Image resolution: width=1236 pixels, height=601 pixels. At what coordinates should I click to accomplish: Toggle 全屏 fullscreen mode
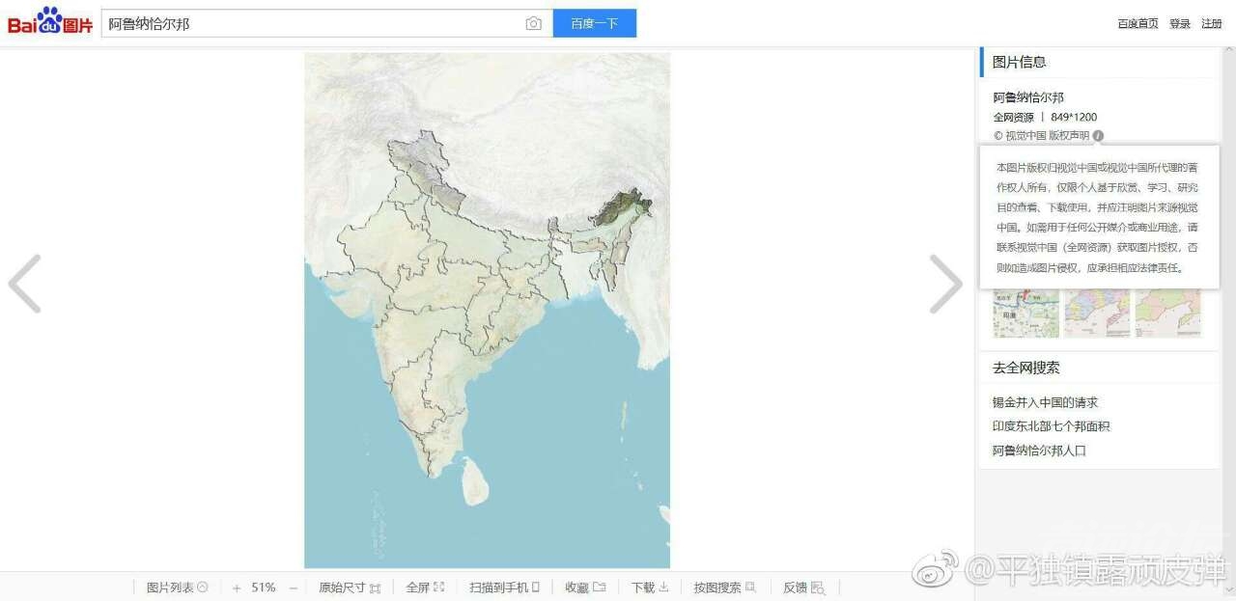pos(425,587)
